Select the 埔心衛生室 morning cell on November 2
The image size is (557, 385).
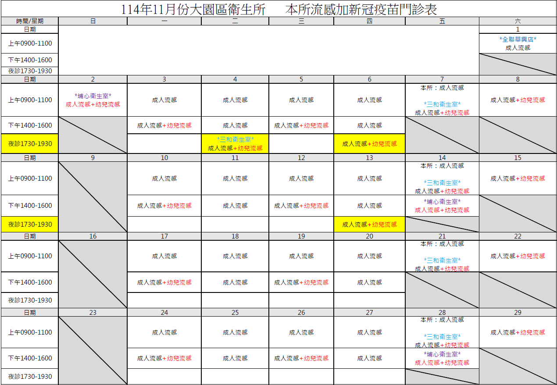click(93, 100)
